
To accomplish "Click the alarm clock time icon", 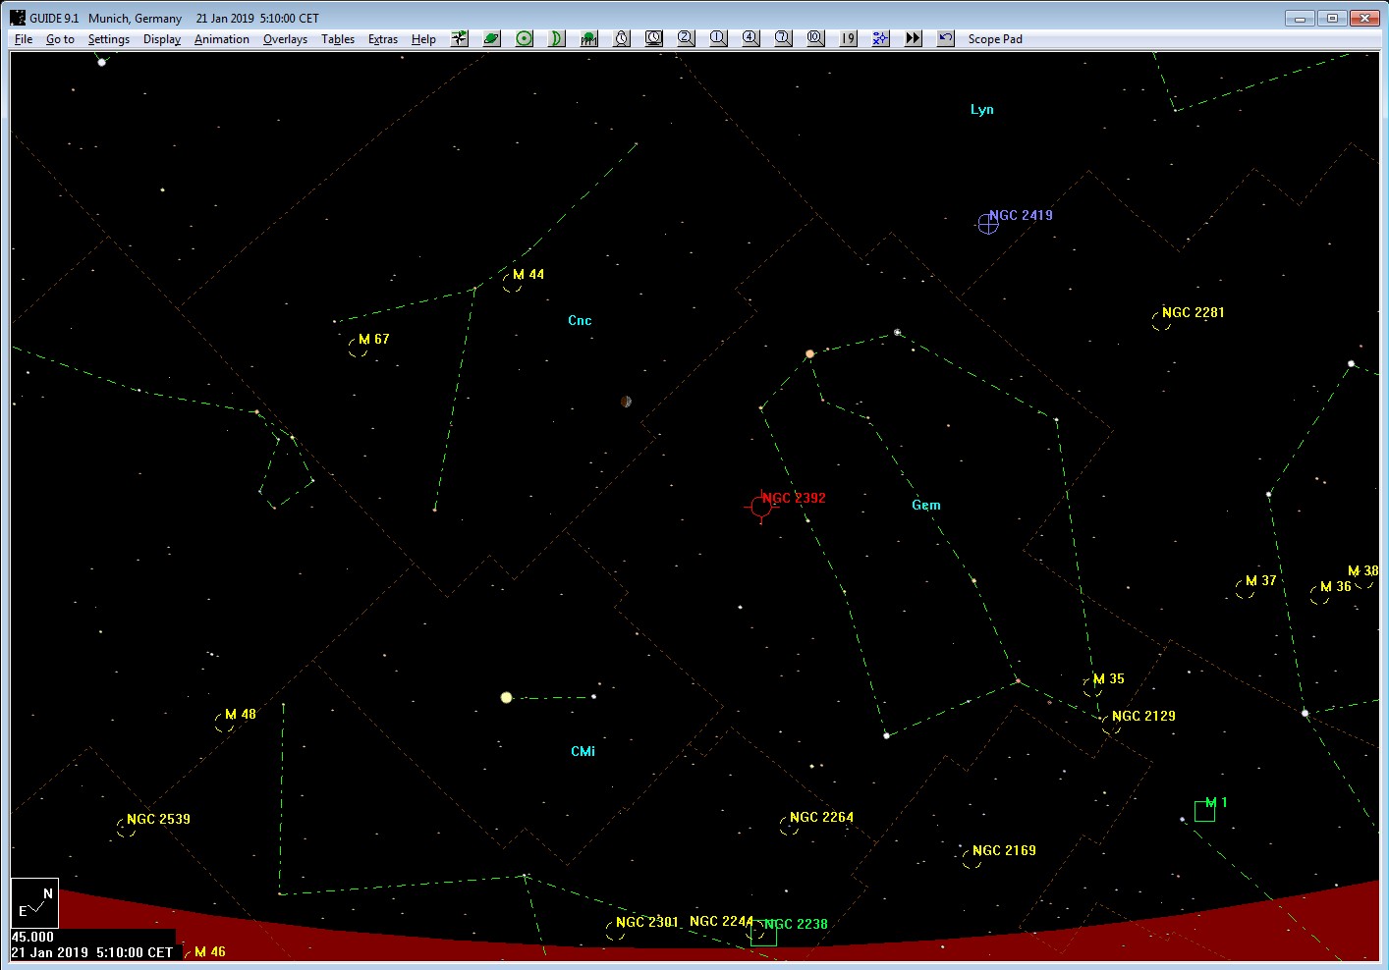I will coord(622,38).
